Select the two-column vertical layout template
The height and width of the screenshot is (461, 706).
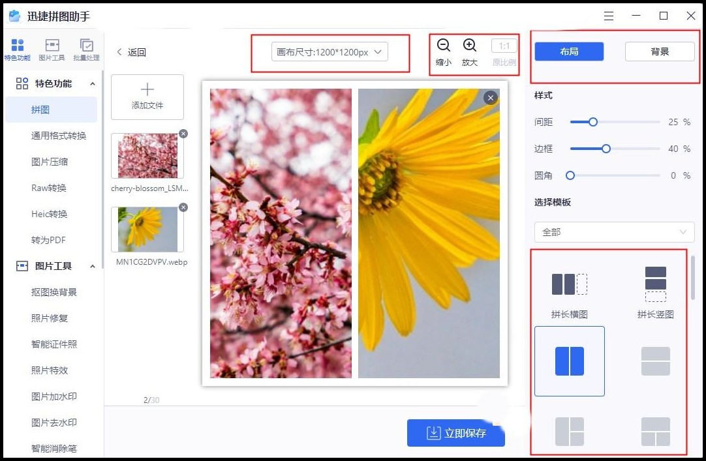coord(569,361)
